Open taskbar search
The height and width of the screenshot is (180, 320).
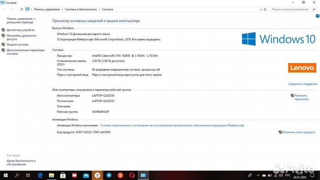[17, 175]
